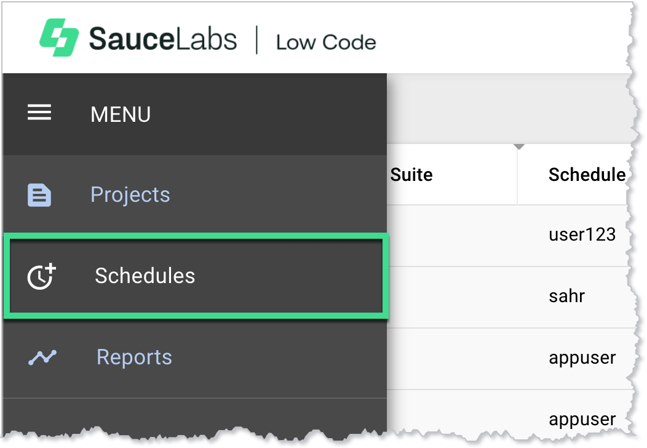
Task: Sort by the Suite column header
Action: tap(411, 175)
